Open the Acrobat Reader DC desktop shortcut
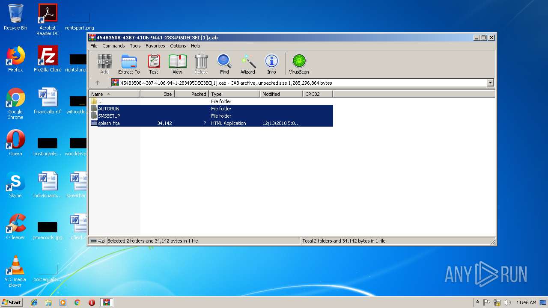The width and height of the screenshot is (548, 308). tap(48, 20)
